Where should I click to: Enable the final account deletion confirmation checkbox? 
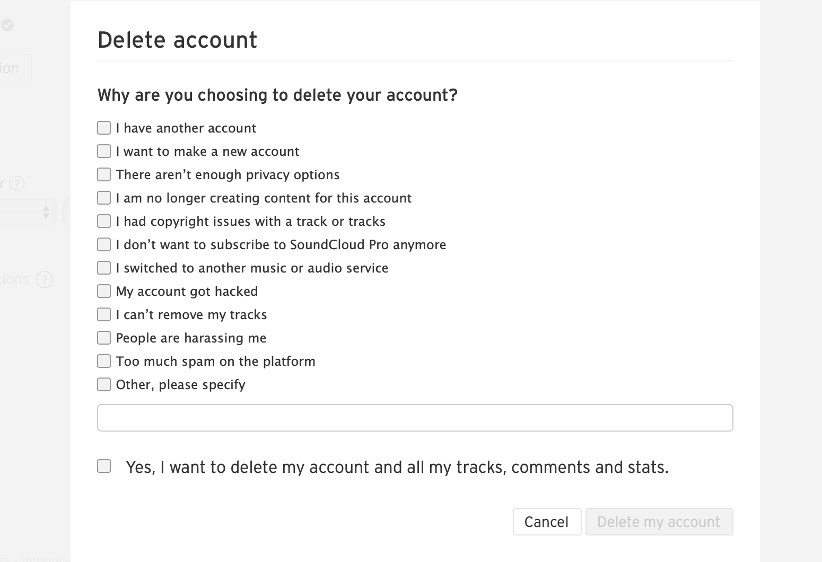click(104, 466)
